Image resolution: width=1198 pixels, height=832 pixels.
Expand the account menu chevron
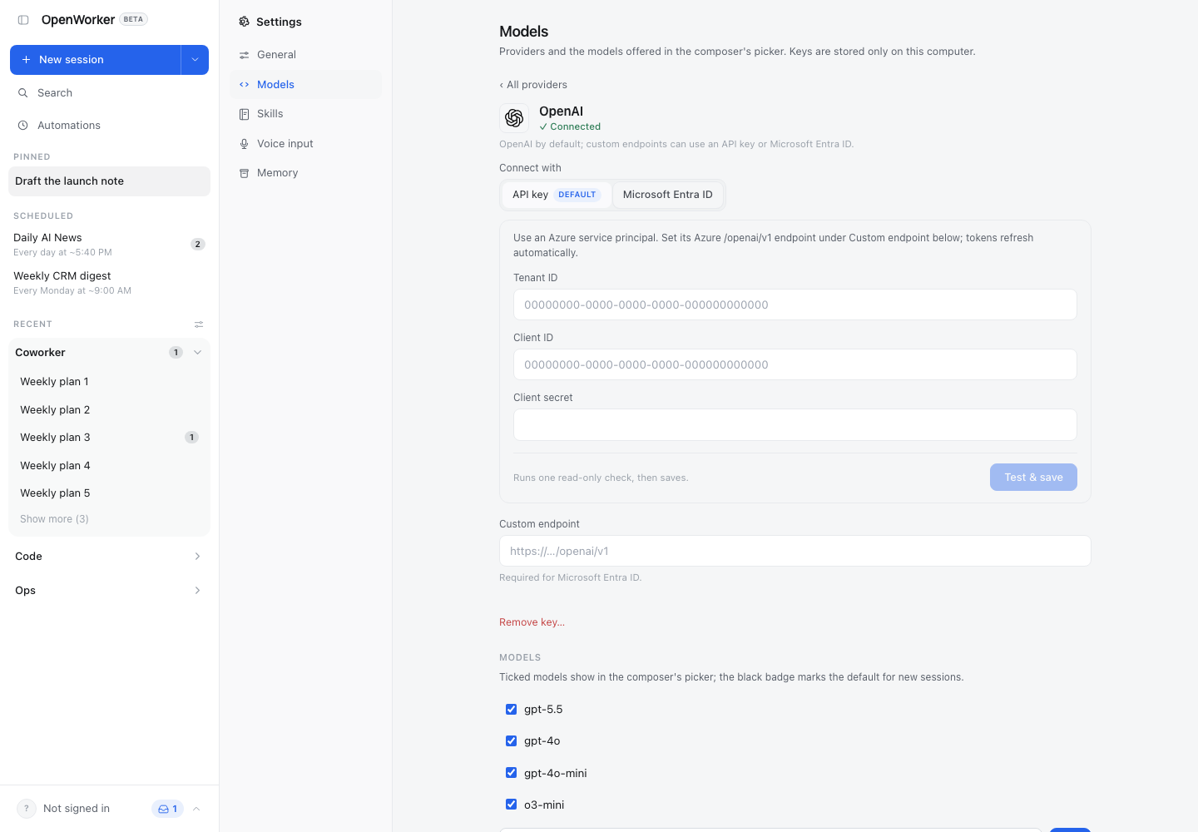[196, 809]
